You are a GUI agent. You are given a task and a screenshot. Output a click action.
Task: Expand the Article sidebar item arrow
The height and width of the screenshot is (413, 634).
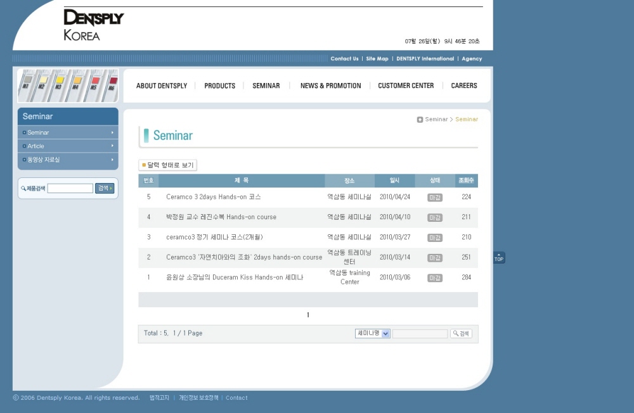pos(112,146)
